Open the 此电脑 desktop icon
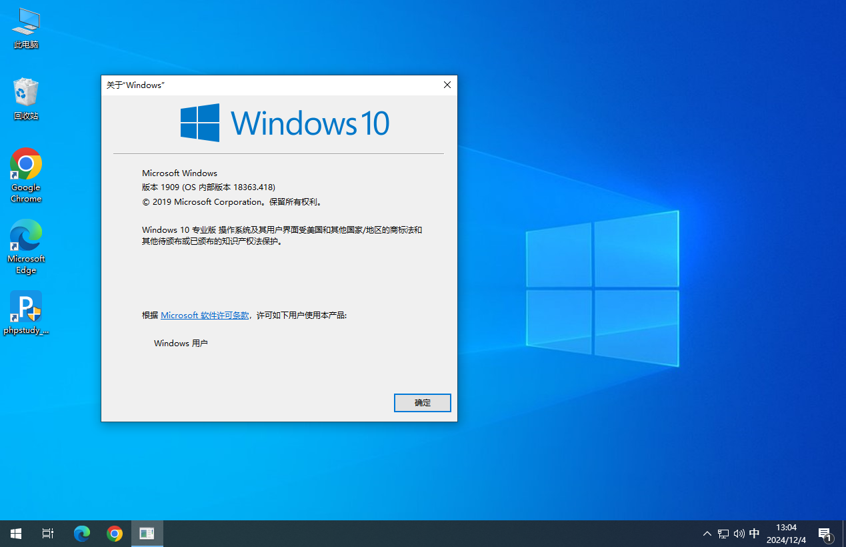The width and height of the screenshot is (846, 547). point(26,28)
